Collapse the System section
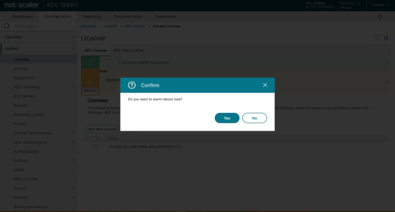This screenshot has width=395, height=212. pyautogui.click(x=39, y=48)
